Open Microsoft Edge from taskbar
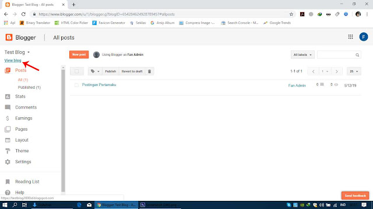373x209 pixels. 79,205
